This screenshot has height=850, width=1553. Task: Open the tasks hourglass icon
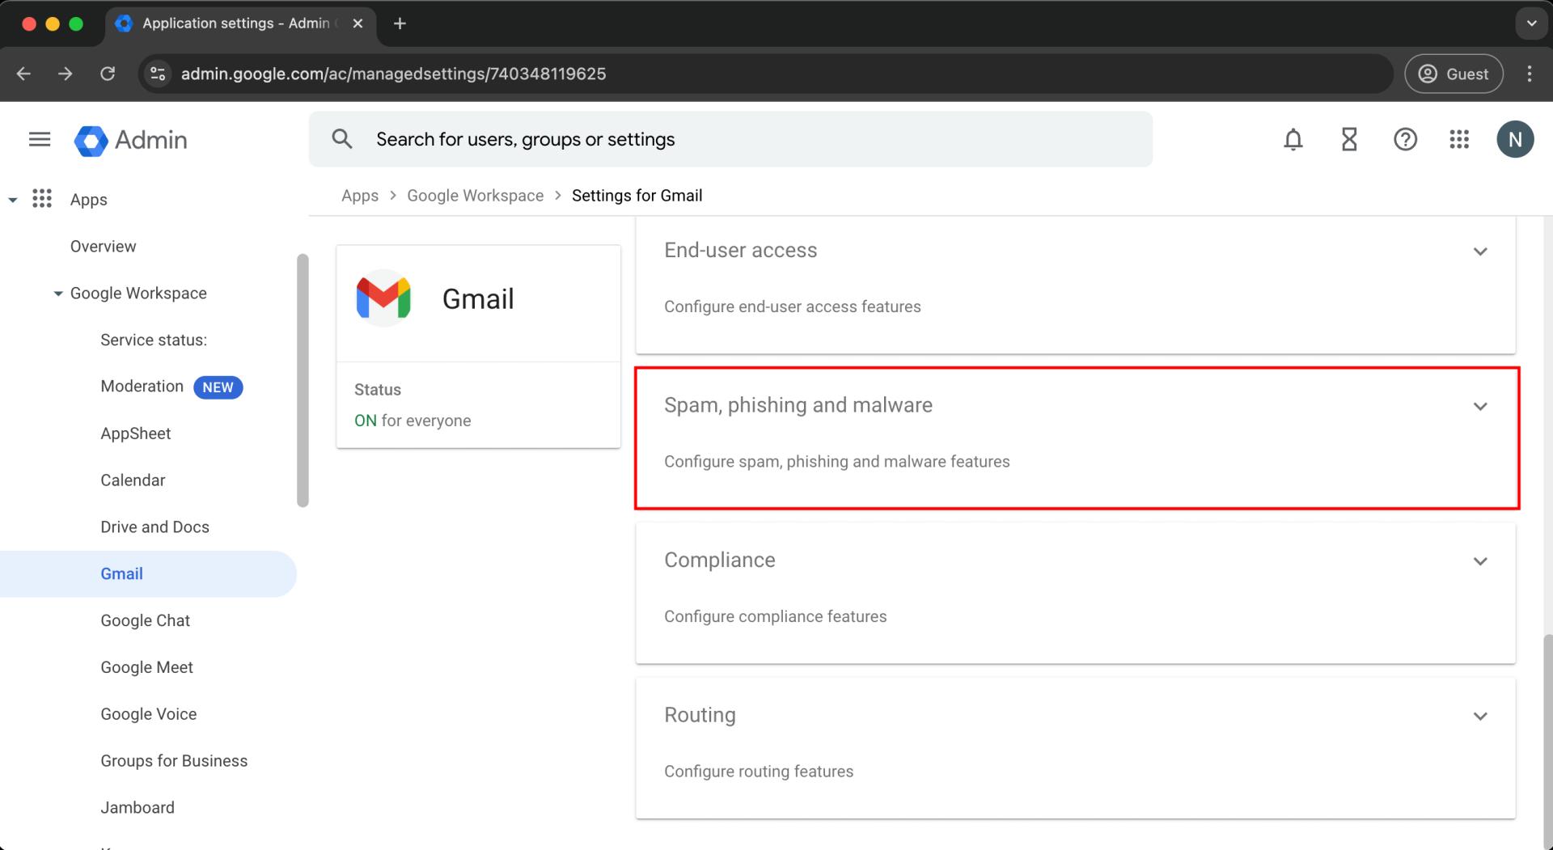[1349, 140]
